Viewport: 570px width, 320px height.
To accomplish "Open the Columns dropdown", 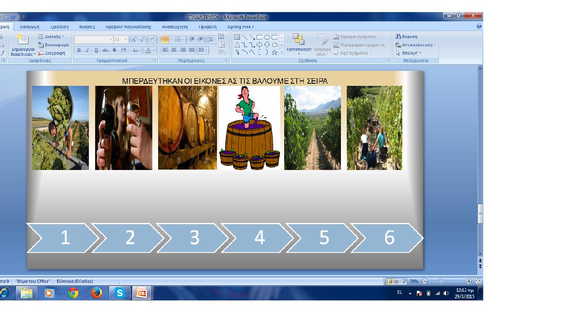I will (203, 50).
